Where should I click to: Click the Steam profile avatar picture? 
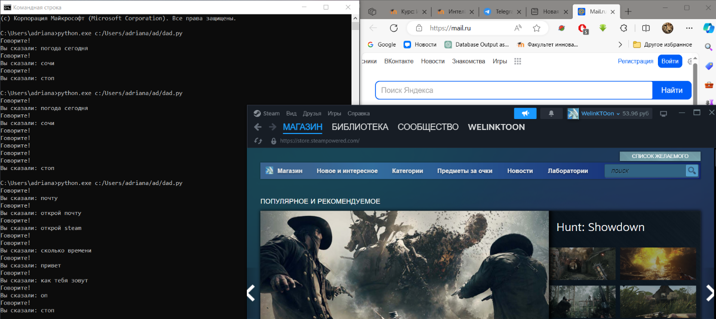click(x=573, y=113)
